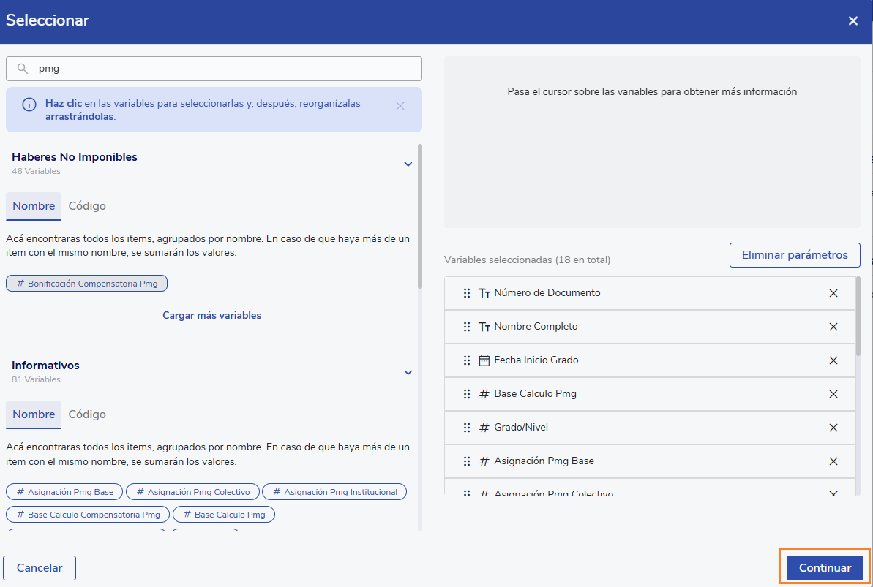Remove Nombre Completo variable with X icon
The image size is (873, 587).
pos(833,327)
